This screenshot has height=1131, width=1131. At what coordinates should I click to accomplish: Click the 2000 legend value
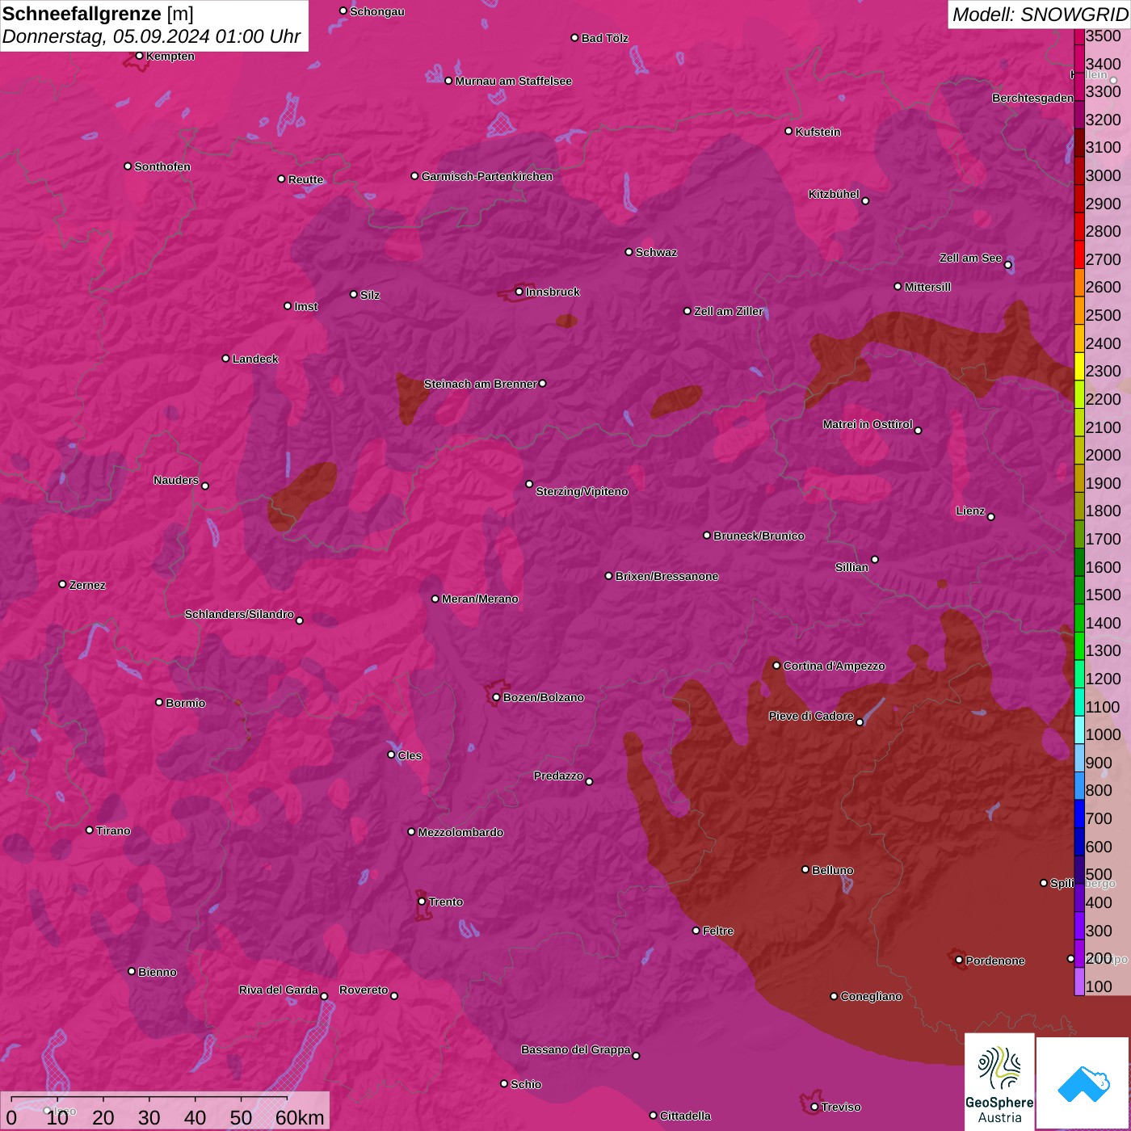coord(1104,456)
